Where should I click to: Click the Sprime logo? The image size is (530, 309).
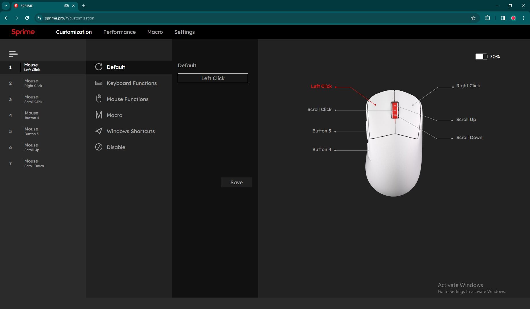coord(23,32)
